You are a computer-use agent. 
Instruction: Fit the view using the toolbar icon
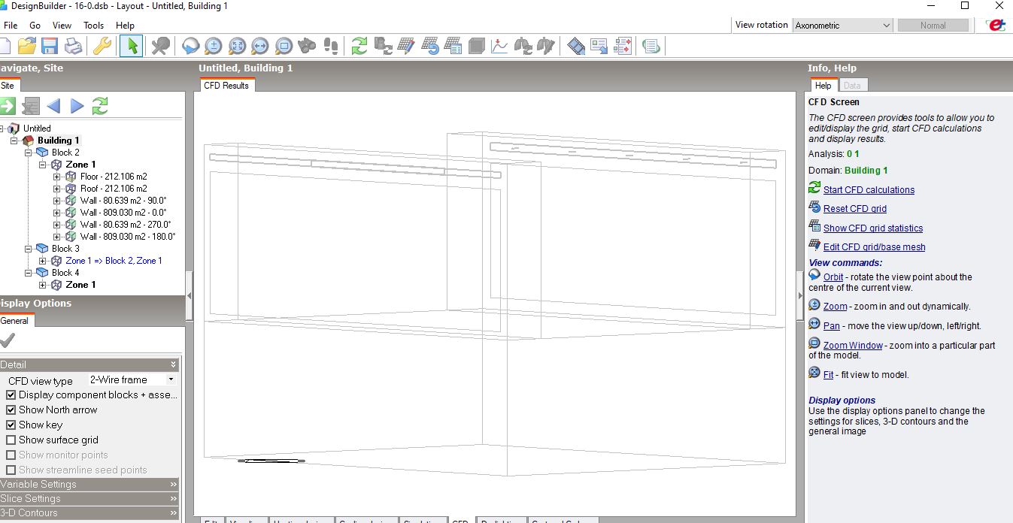point(237,46)
